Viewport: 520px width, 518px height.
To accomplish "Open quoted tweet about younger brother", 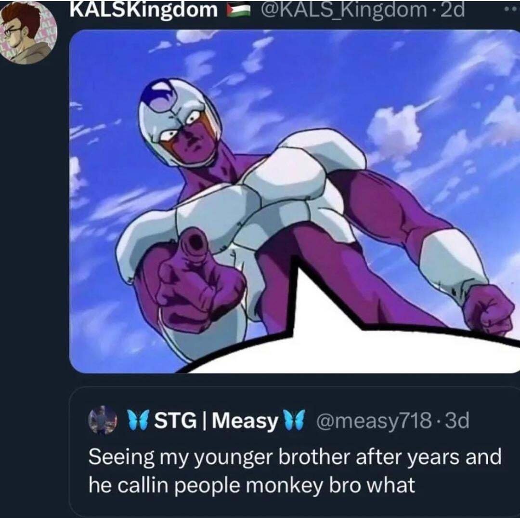I will click(x=295, y=452).
